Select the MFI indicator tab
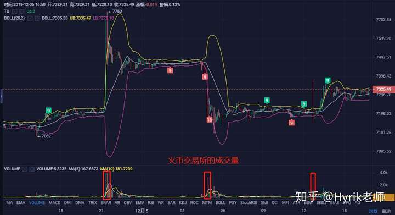 (x=285, y=203)
